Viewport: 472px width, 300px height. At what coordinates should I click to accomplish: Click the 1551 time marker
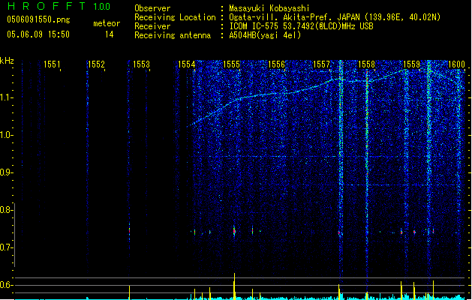point(53,64)
